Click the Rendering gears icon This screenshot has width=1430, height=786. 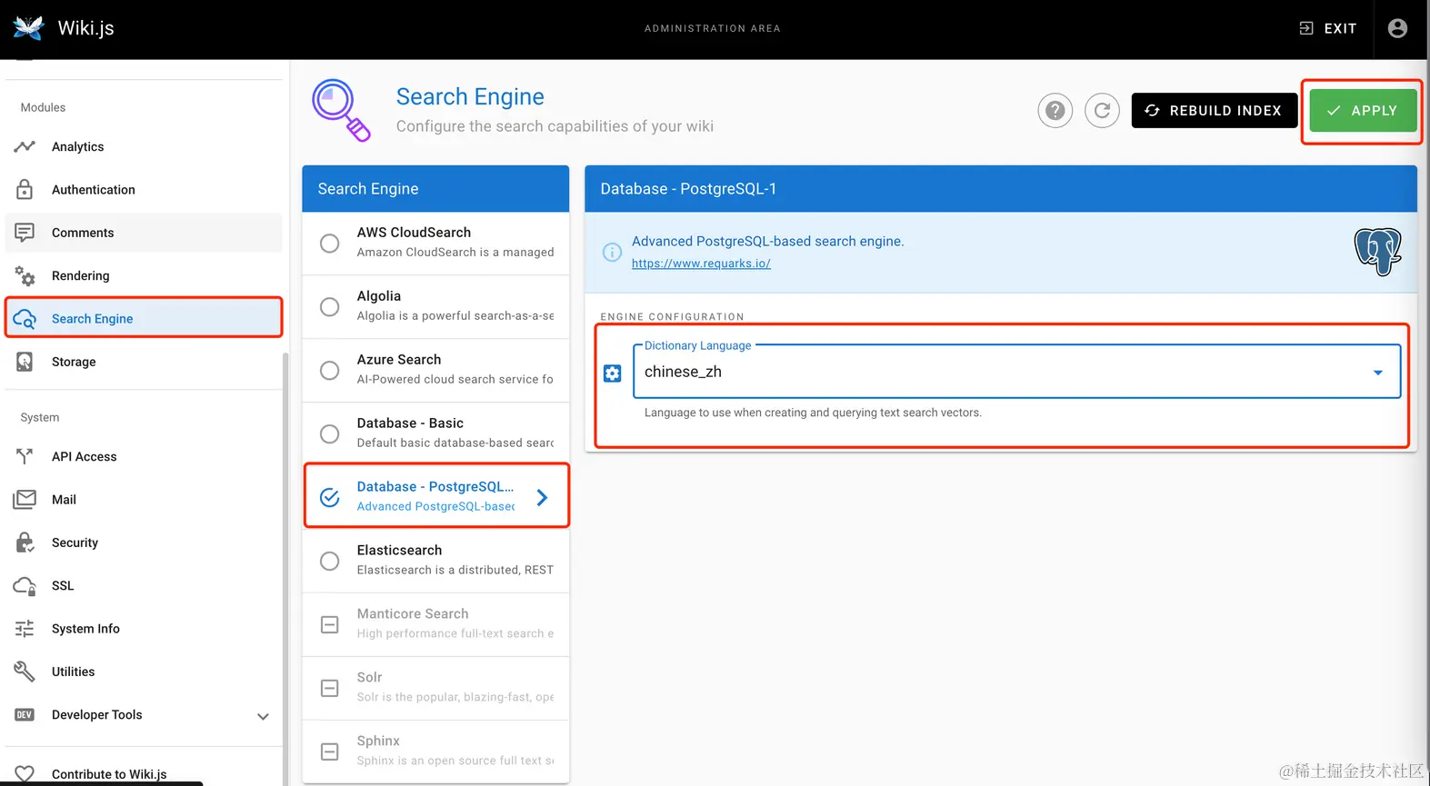25,275
